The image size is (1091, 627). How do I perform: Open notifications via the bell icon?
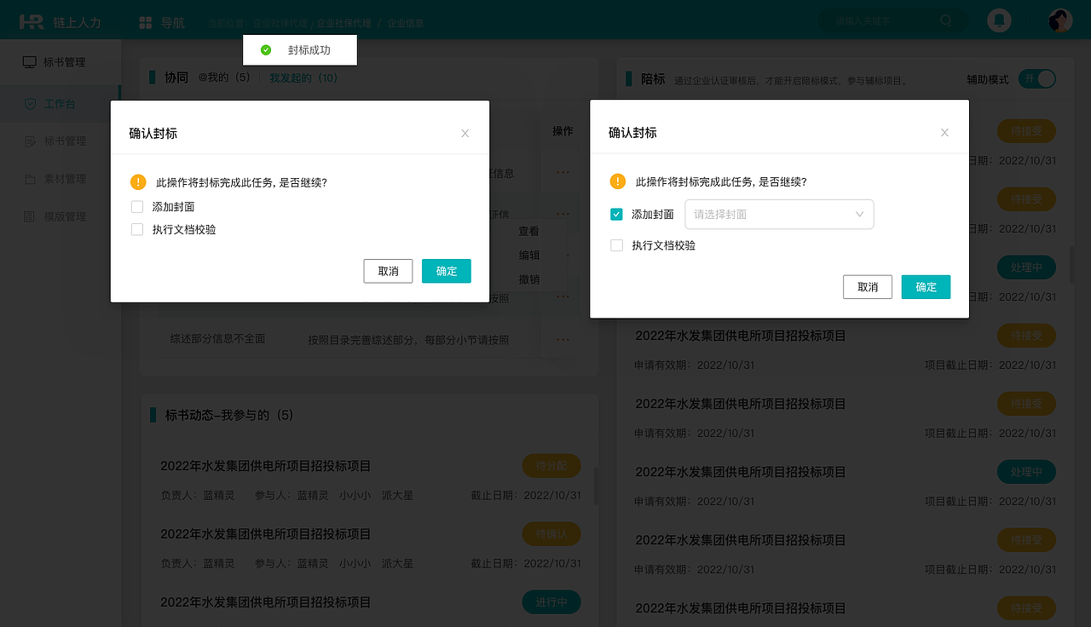(999, 20)
